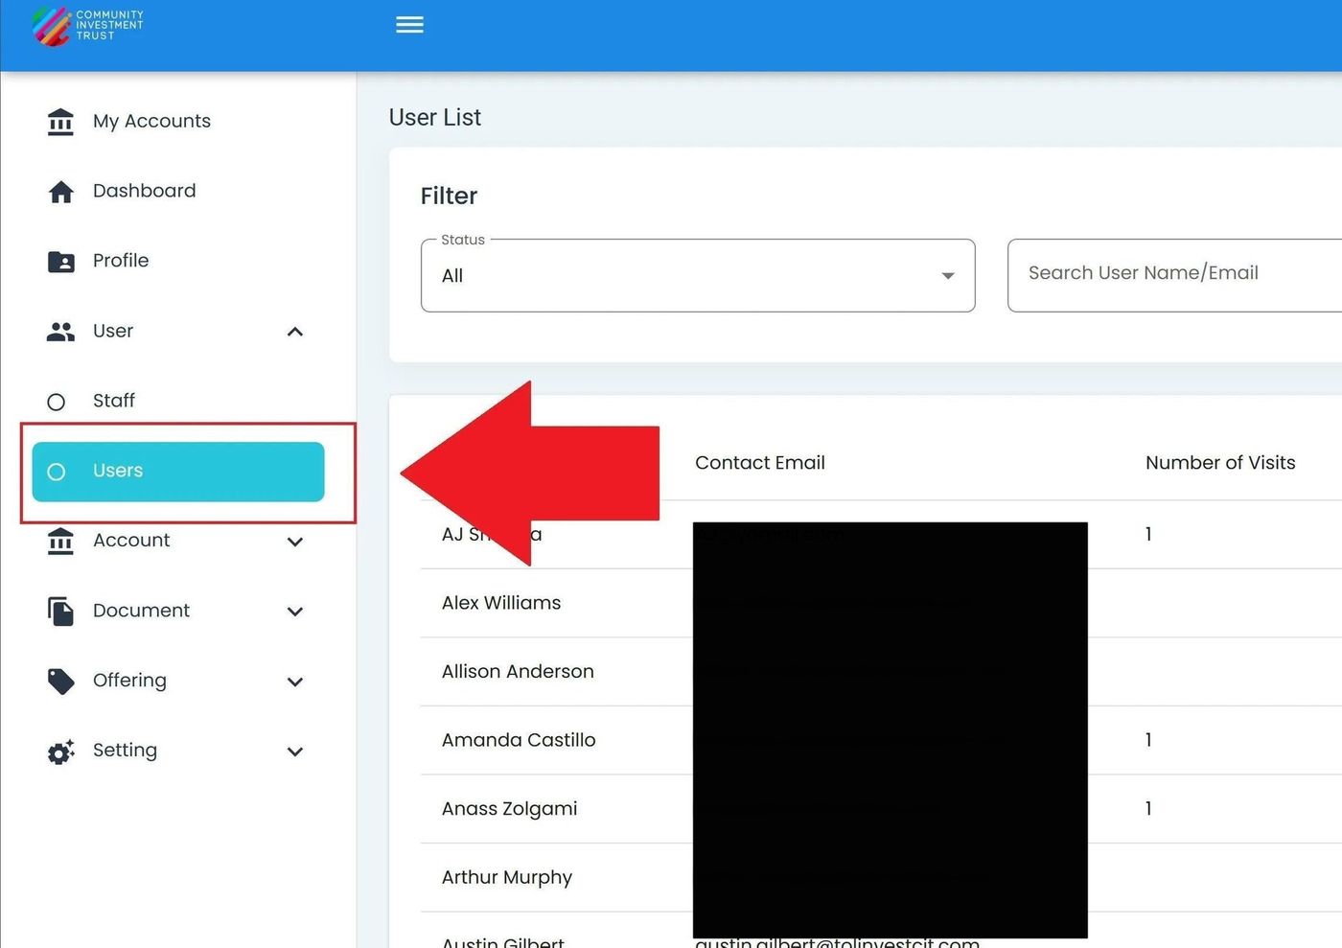Viewport: 1342px width, 948px height.
Task: Select the Staff circle bullet
Action: tap(57, 402)
